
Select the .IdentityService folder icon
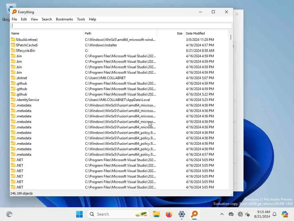click(13, 100)
